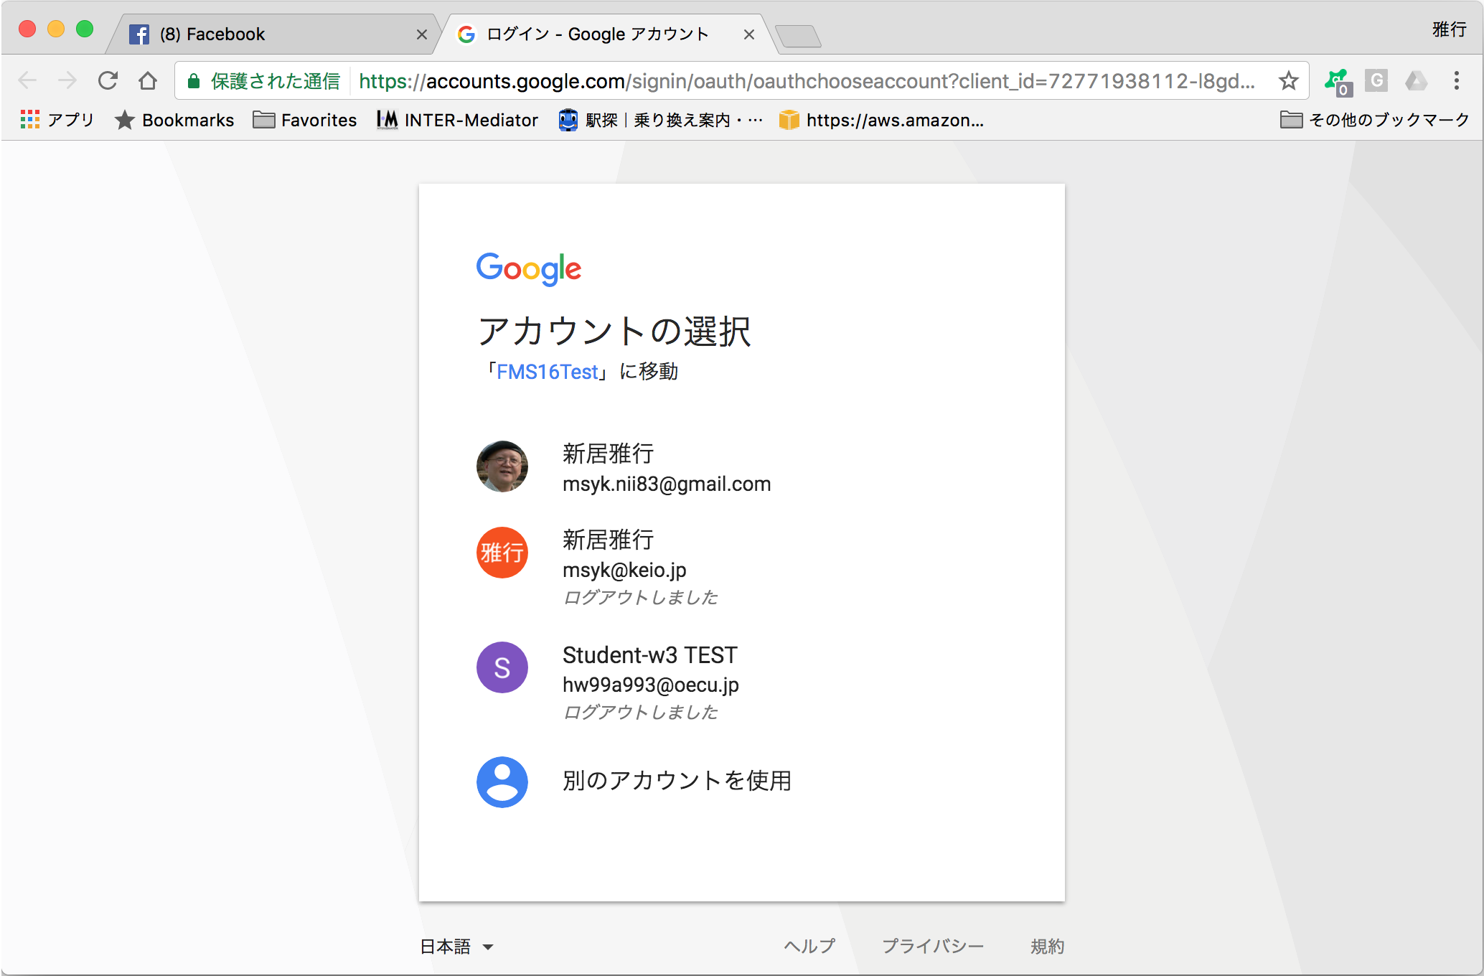1484x976 pixels.
Task: Click the browser forward arrow
Action: [x=67, y=80]
